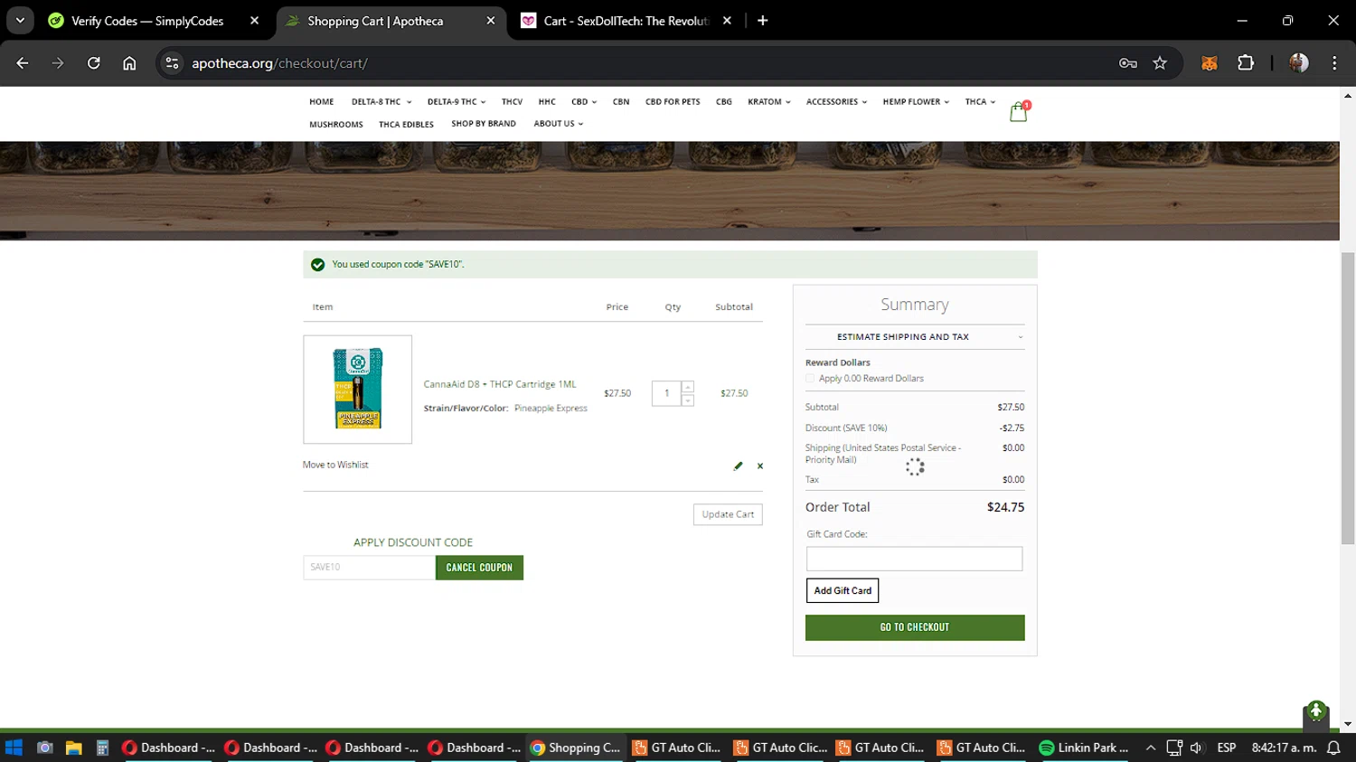
Task: Open the camera app in taskbar
Action: pyautogui.click(x=44, y=748)
